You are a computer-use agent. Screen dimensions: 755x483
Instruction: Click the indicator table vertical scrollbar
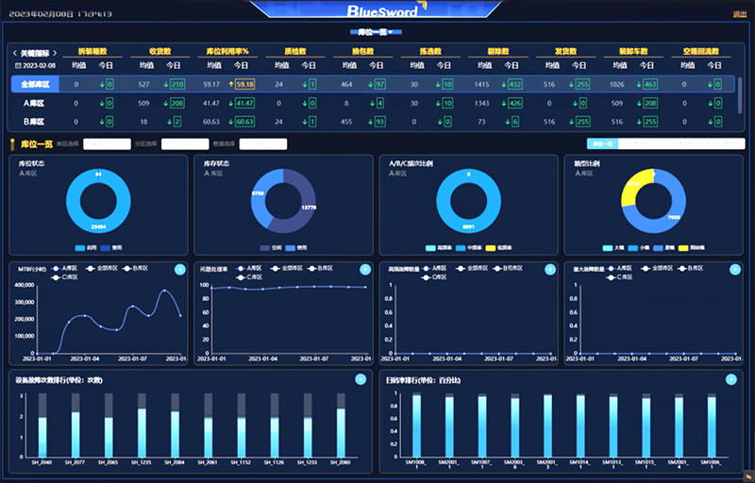pyautogui.click(x=739, y=94)
